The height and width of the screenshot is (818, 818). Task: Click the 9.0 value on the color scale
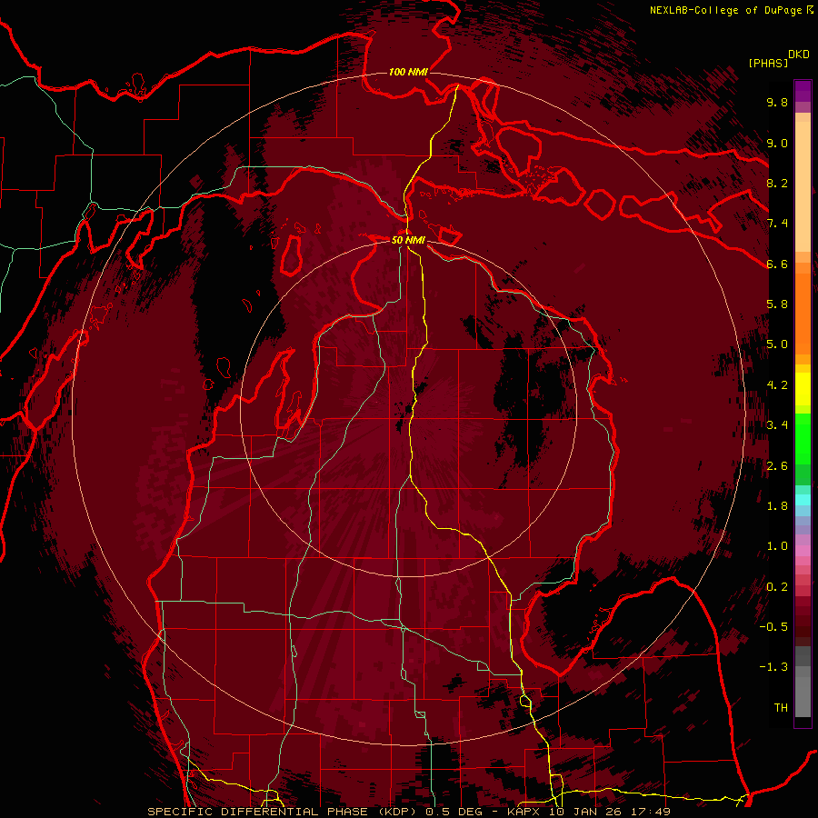777,143
